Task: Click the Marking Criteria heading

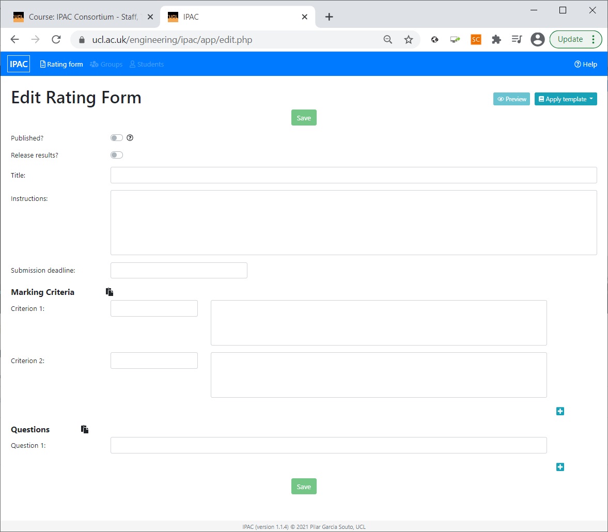Action: (43, 292)
